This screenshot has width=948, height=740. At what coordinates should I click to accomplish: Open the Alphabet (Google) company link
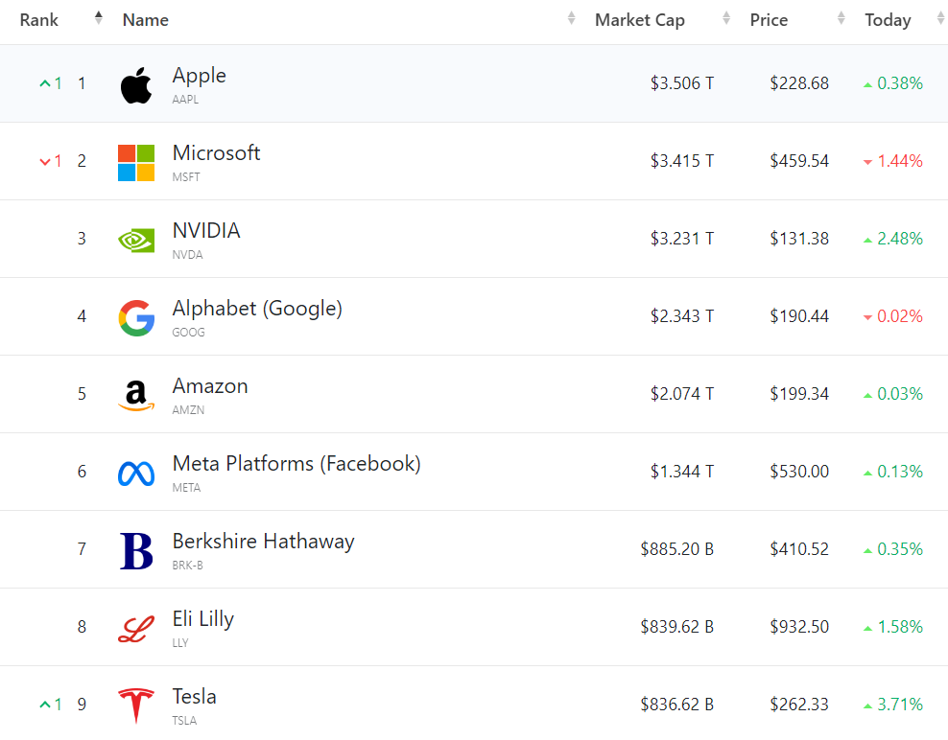[257, 309]
